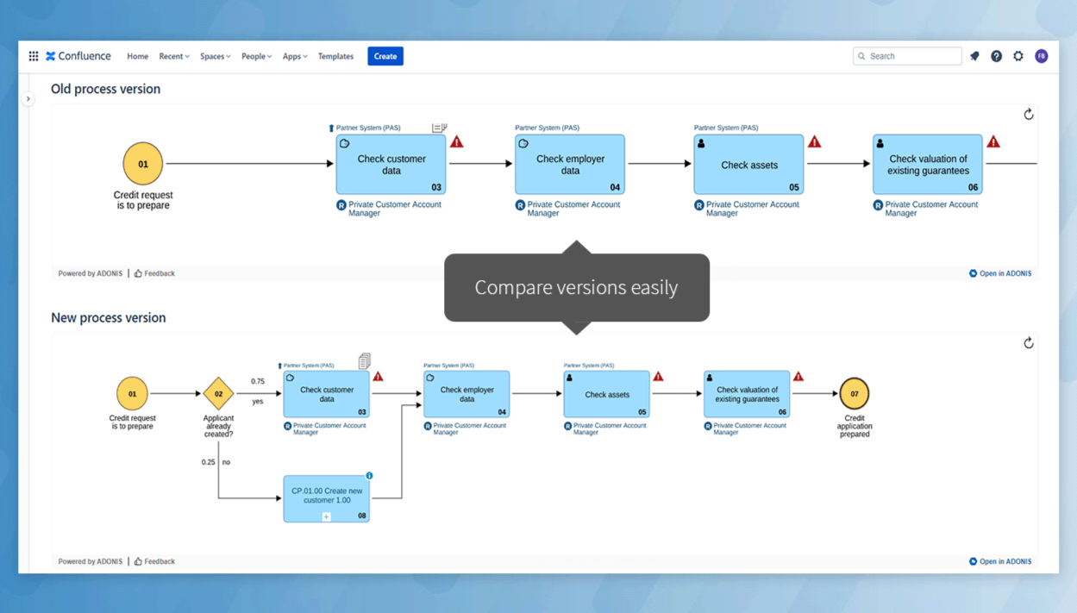Go to Home in the navigation bar
Screen dimensions: 1077x613
coord(137,56)
